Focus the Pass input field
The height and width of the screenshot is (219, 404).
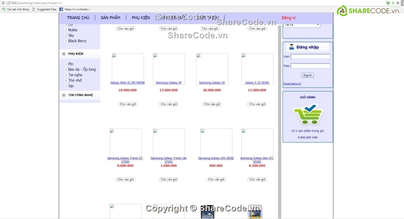pos(310,65)
